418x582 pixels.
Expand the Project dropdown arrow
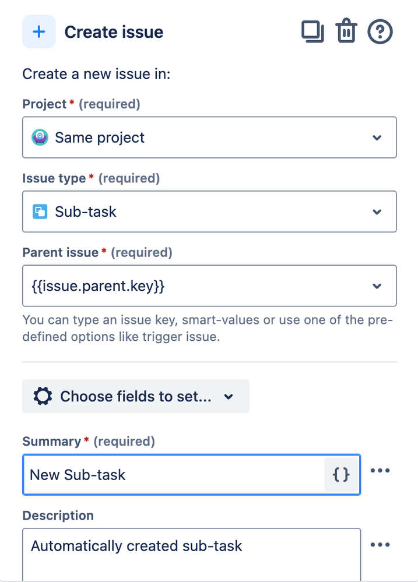pos(377,138)
